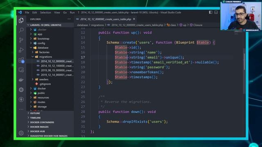
Task: Click the class breadcrumb
Action: (x=173, y=25)
